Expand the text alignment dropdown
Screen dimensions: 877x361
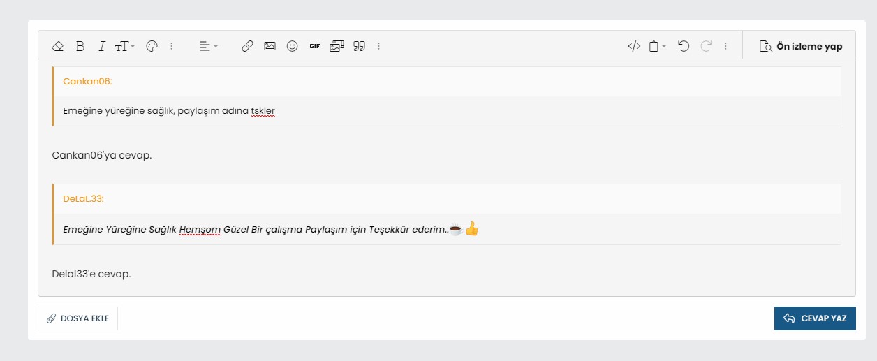[209, 46]
